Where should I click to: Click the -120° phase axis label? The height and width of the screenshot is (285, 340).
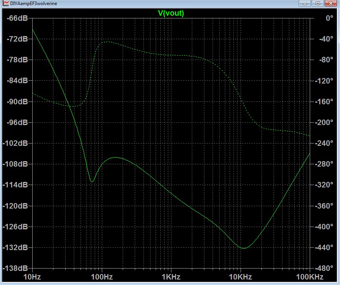[324, 81]
